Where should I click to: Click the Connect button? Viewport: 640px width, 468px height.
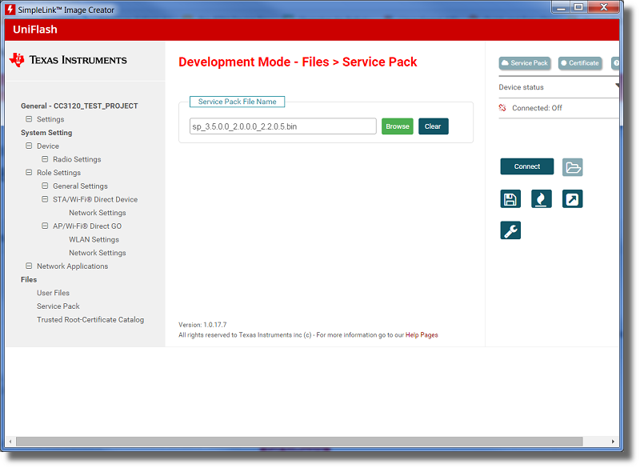[526, 166]
